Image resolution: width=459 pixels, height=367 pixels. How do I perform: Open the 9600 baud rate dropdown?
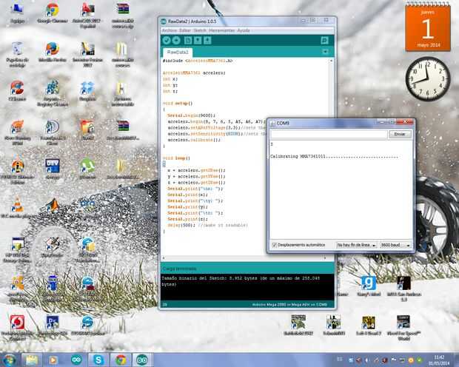[395, 245]
